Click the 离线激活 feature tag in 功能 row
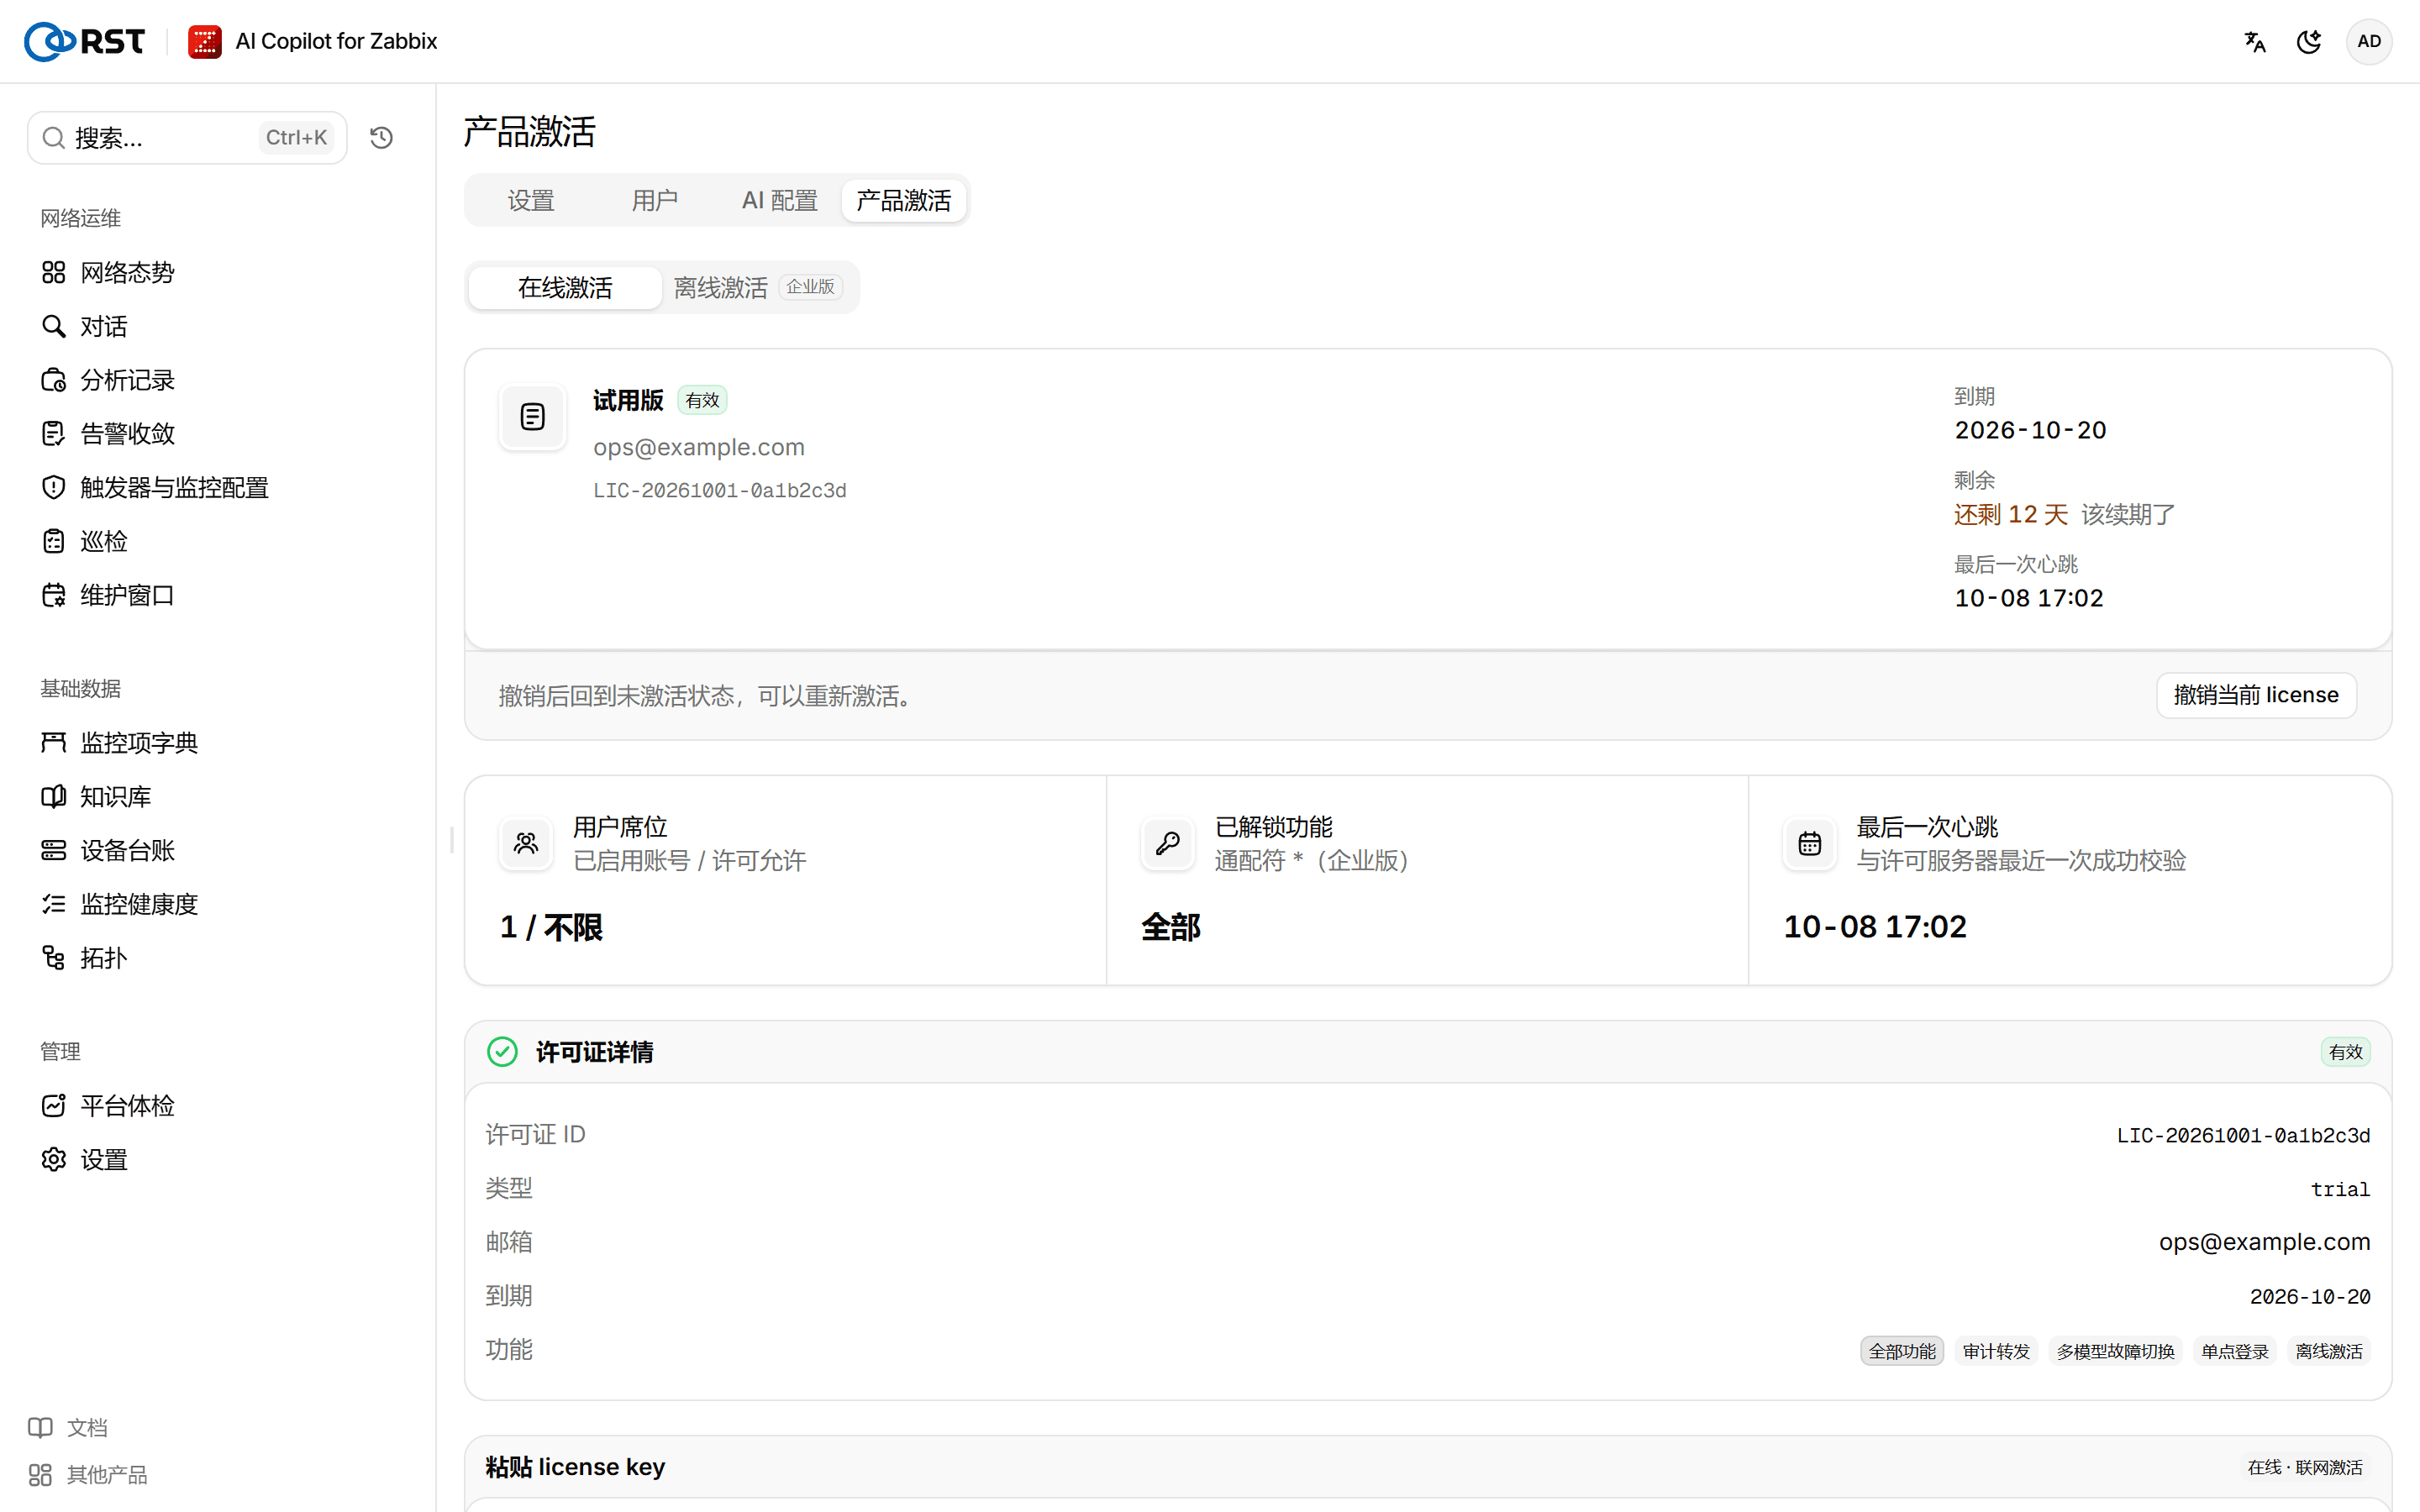This screenshot has height=1512, width=2420. 2329,1351
